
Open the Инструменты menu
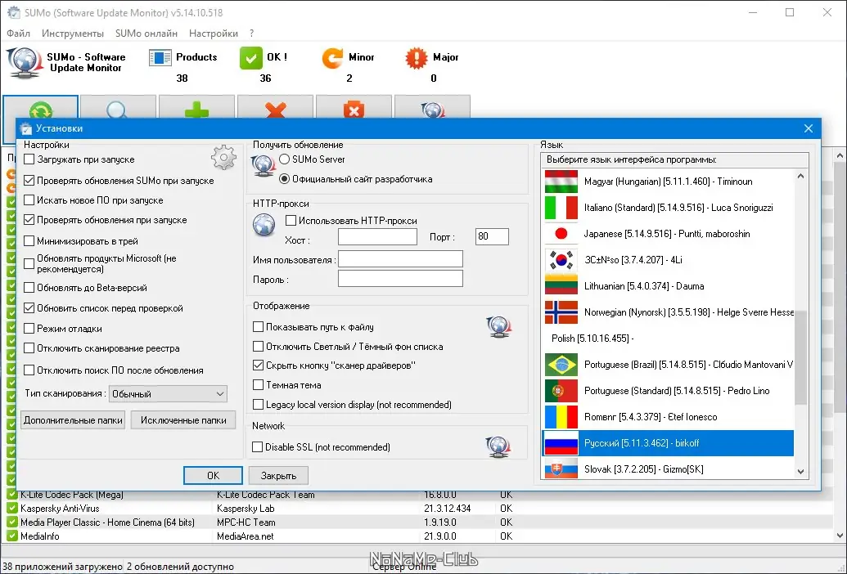click(72, 34)
